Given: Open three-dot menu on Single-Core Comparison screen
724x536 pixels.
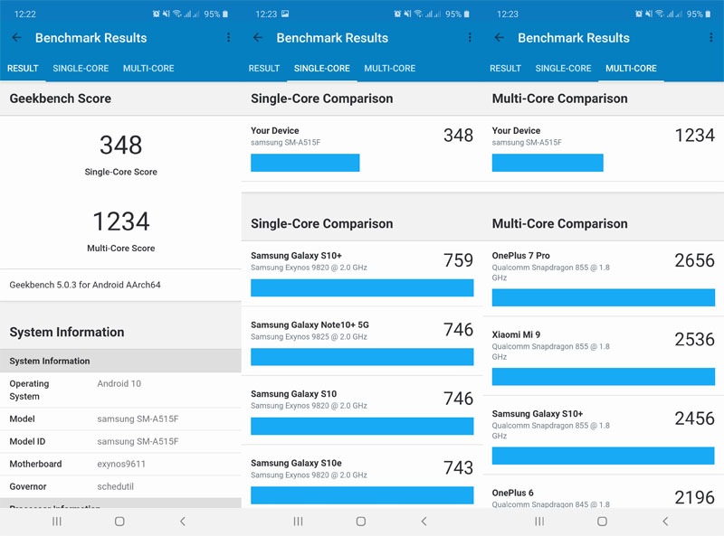Looking at the screenshot, I should coord(470,37).
